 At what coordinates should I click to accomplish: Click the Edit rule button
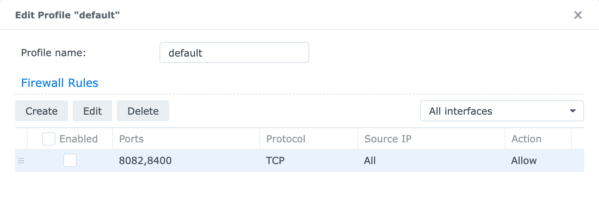point(92,111)
